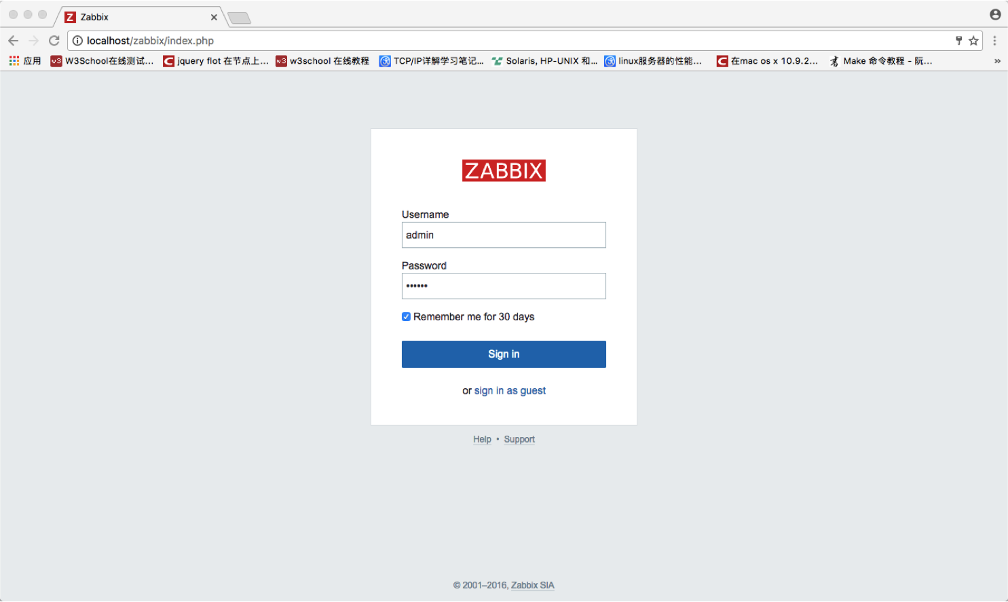Reload the page with refresh icon
The width and height of the screenshot is (1008, 602).
click(54, 41)
